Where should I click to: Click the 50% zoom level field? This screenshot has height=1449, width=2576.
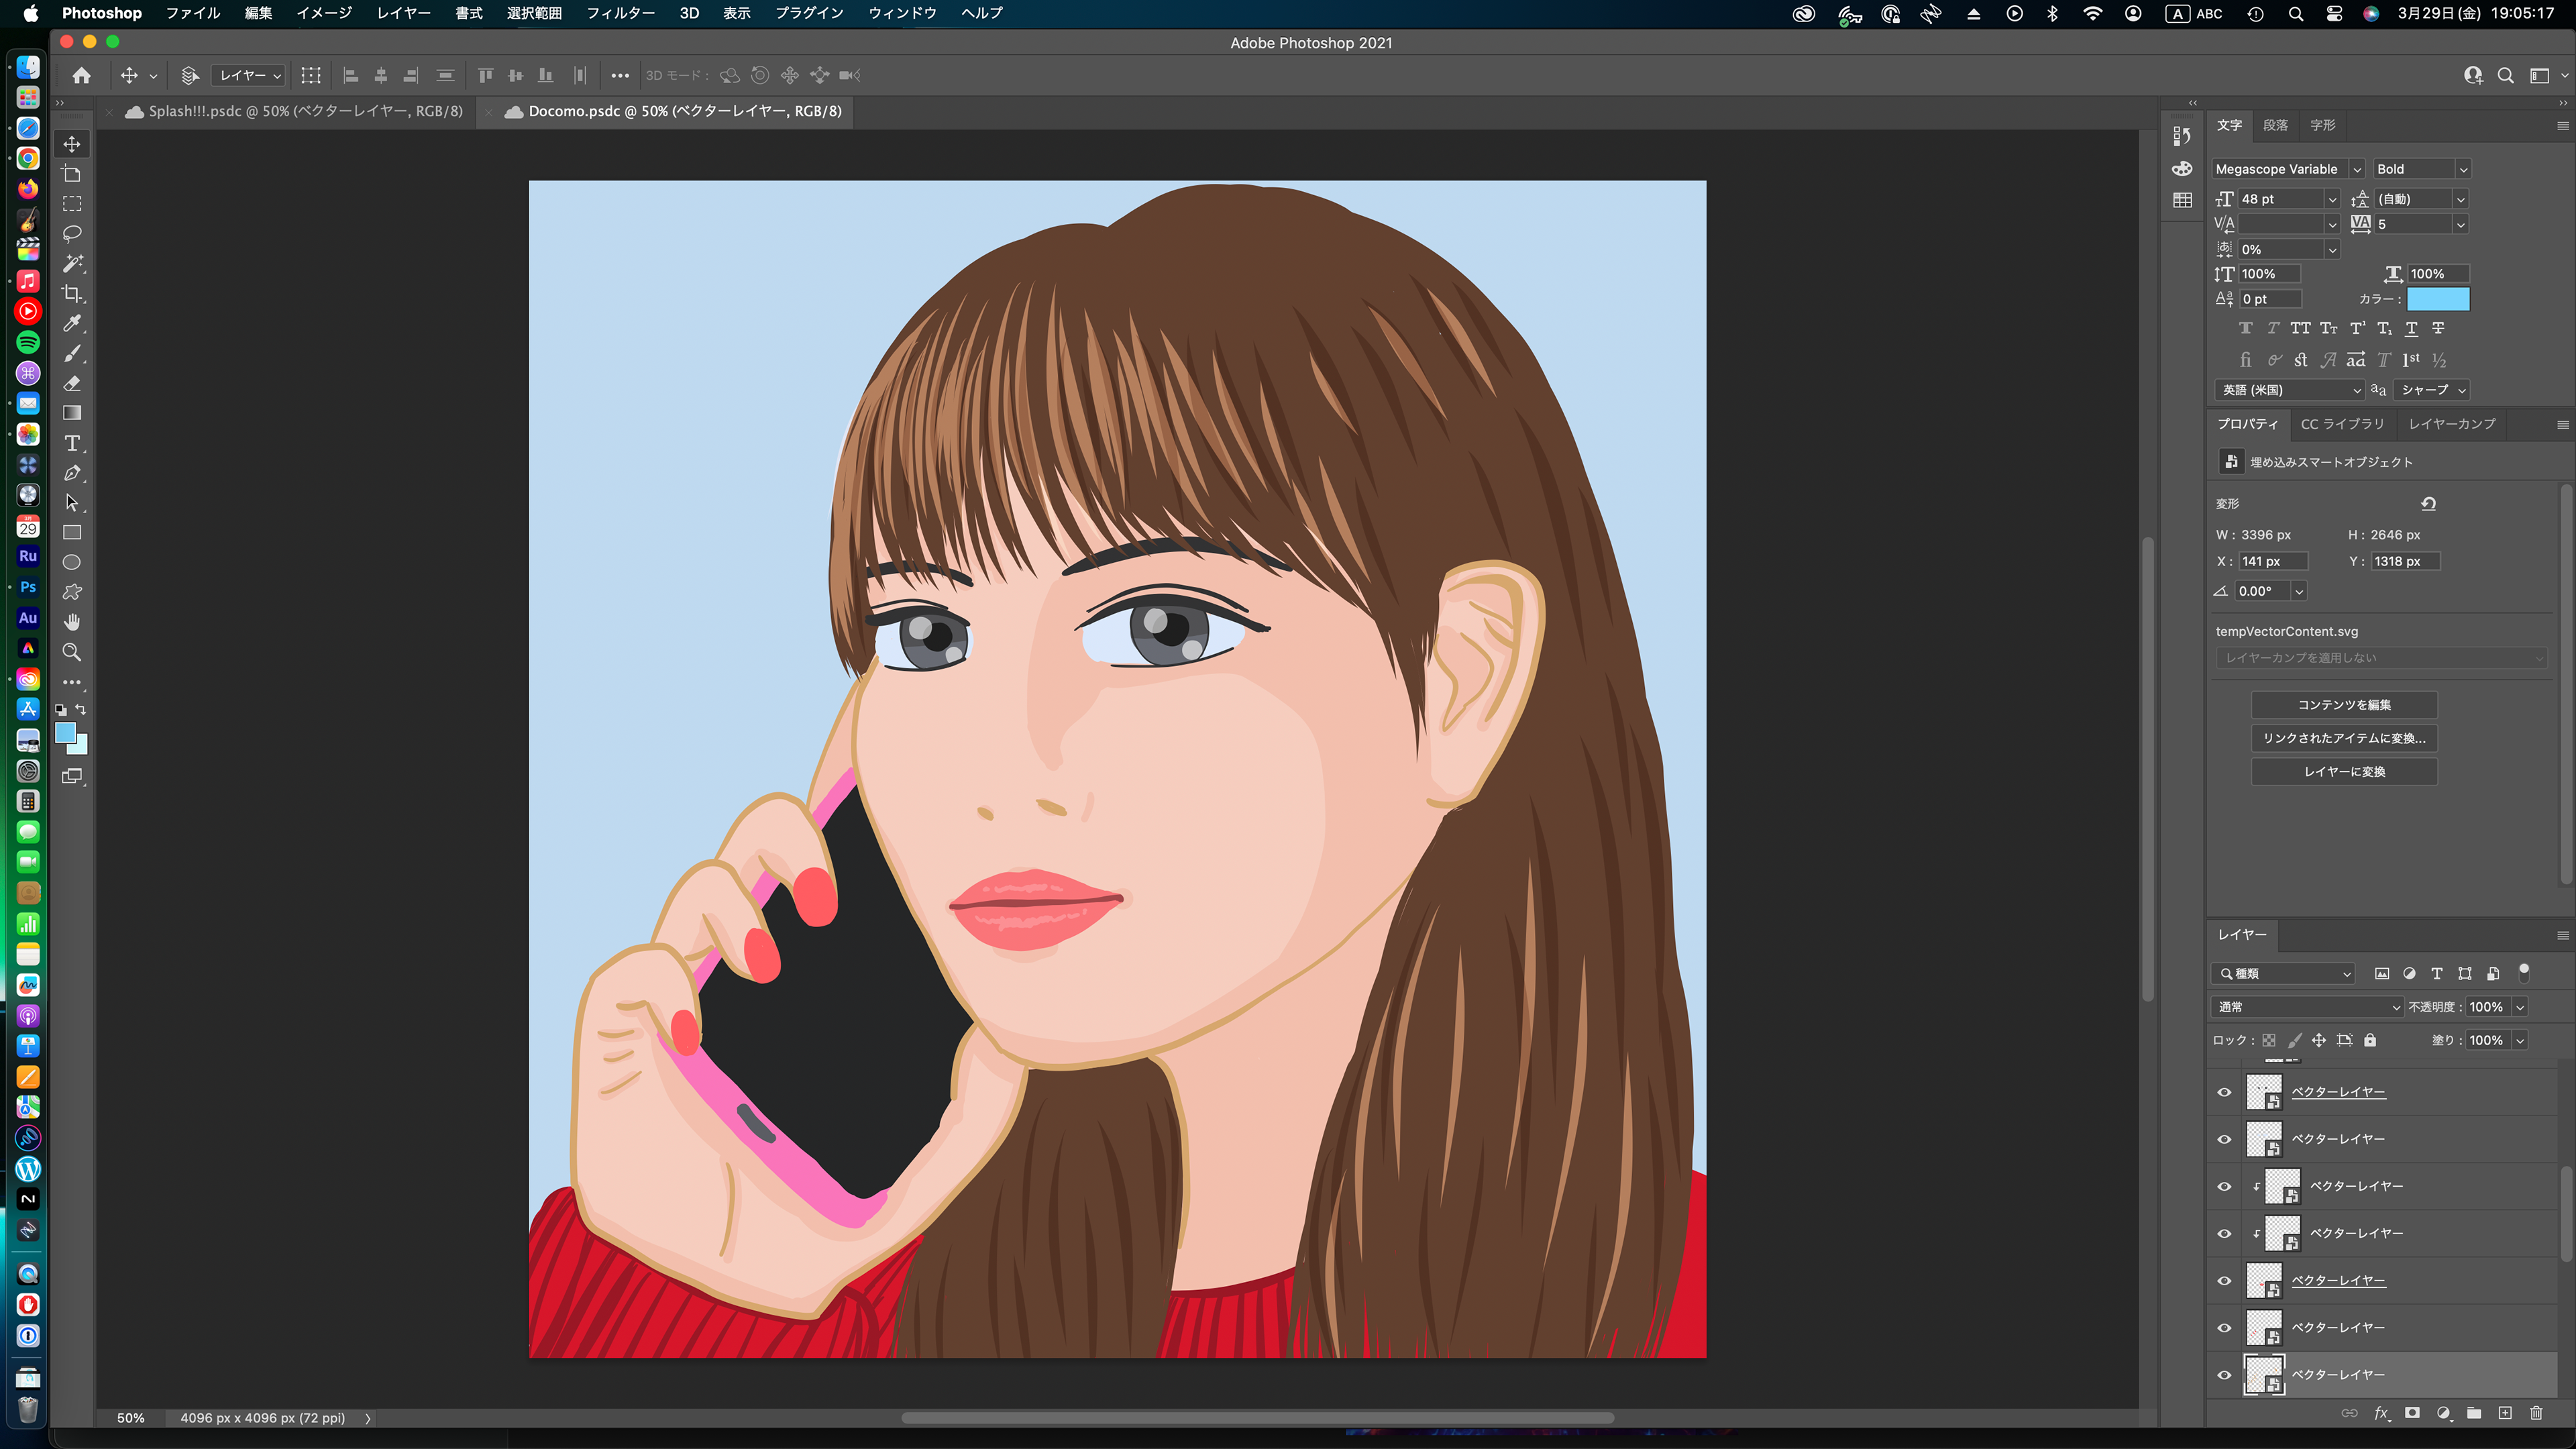coord(131,1418)
